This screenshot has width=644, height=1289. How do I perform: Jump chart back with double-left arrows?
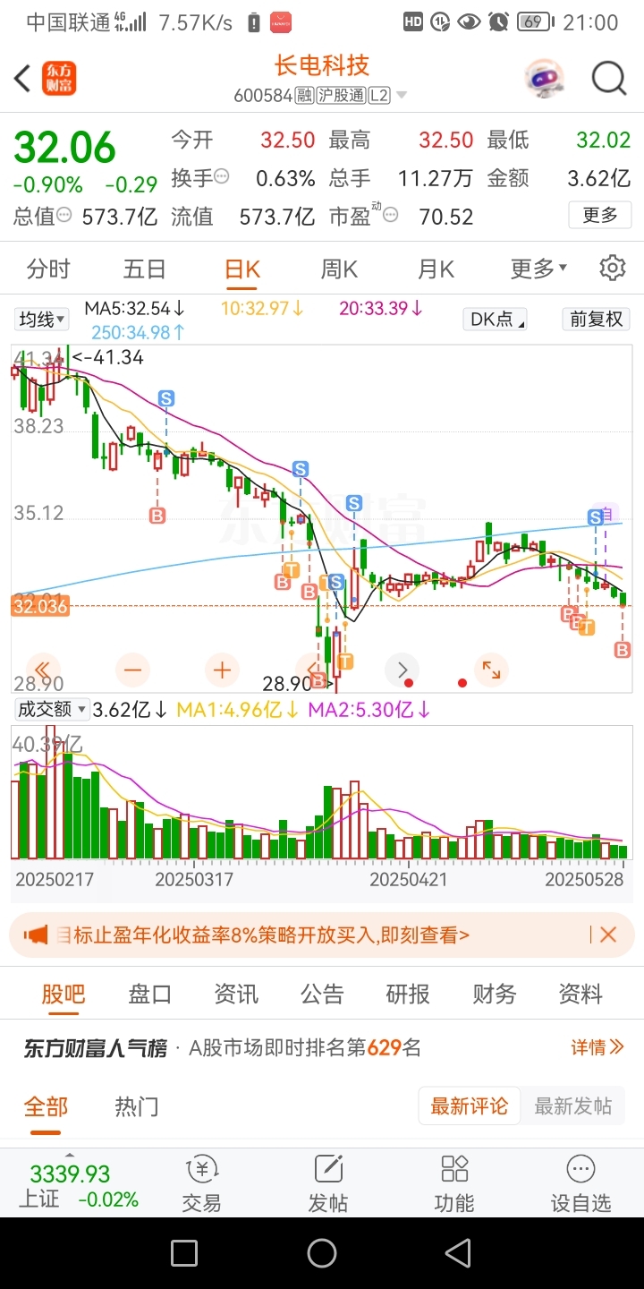coord(44,670)
